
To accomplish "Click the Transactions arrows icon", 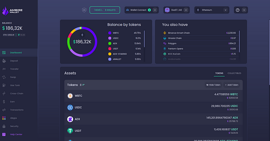I will coord(4,110).
